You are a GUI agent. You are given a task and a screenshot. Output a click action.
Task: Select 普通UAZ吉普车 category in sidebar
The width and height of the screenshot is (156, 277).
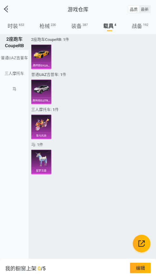[x=14, y=58]
